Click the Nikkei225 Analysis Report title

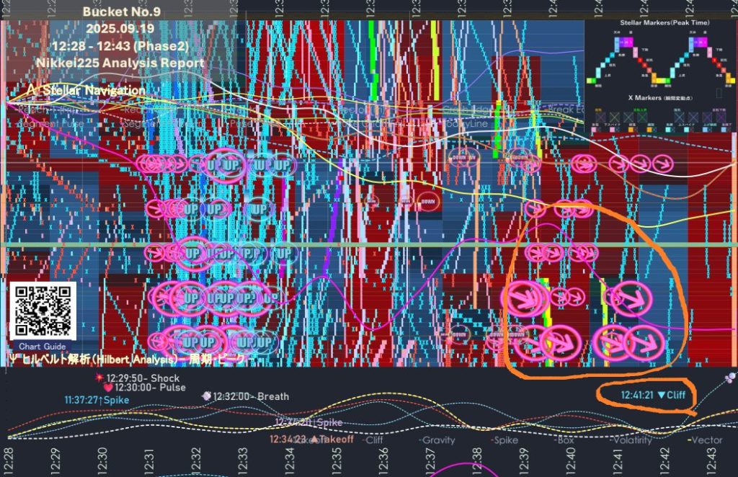[120, 63]
